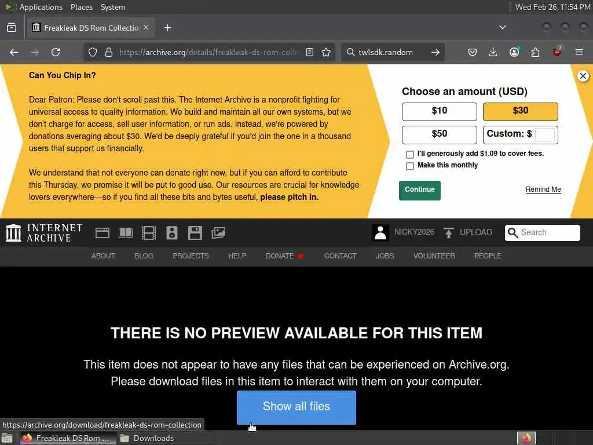593x445 pixels.
Task: Click the Remind Me link
Action: (543, 189)
